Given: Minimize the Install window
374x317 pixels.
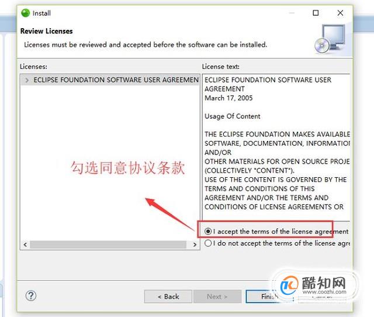Looking at the screenshot, I should 292,13.
